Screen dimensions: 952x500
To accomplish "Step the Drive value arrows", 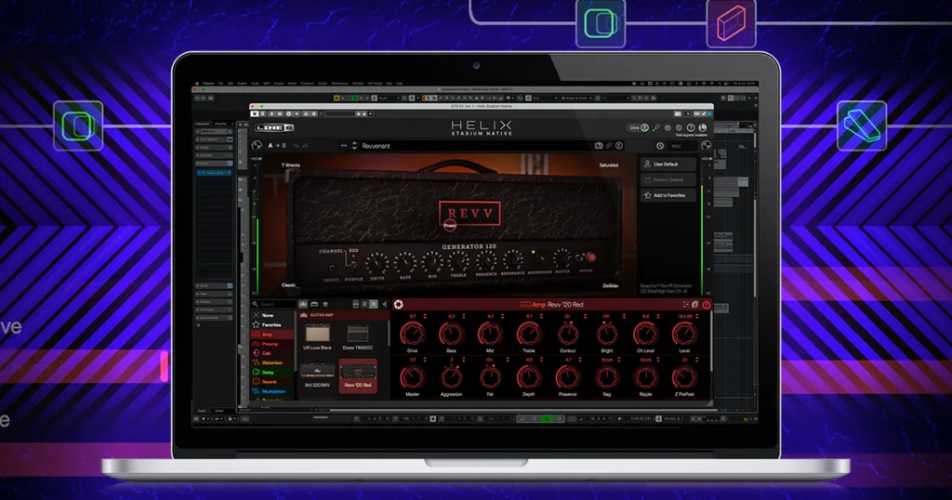I will [425, 316].
